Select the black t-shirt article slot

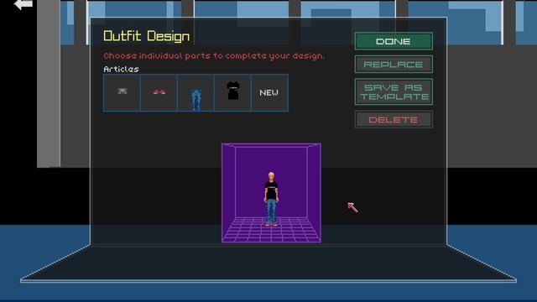tap(233, 93)
